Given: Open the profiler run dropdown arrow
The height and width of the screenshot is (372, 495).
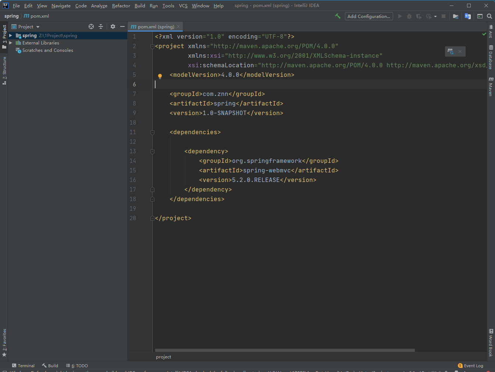Looking at the screenshot, I should [435, 17].
